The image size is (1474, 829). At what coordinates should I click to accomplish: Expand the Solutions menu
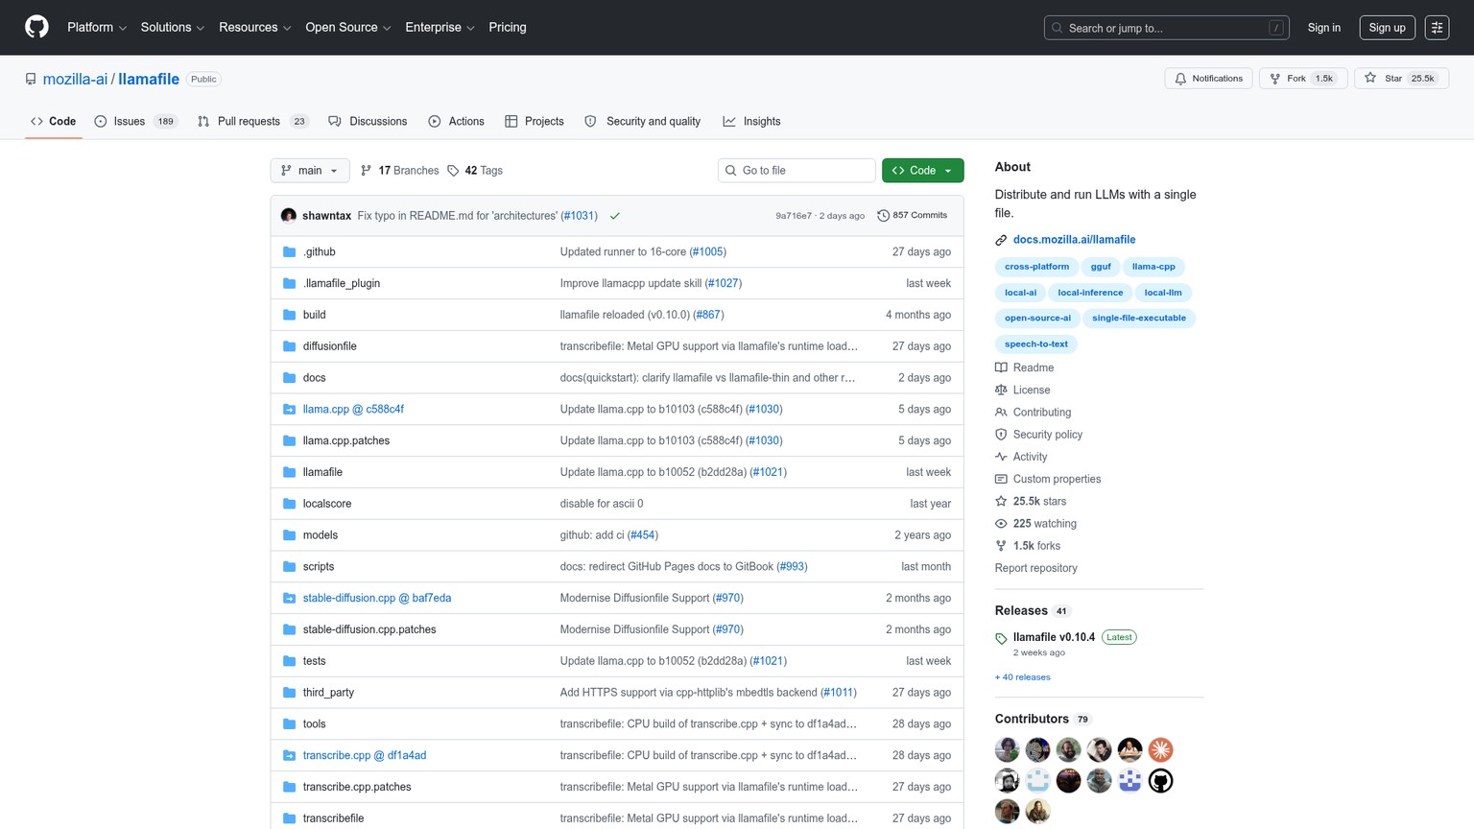(173, 28)
